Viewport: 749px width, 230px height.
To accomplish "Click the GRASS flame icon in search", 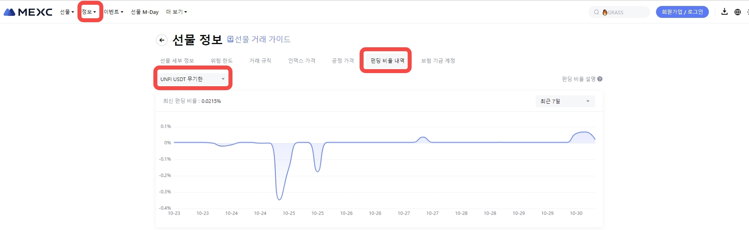I will click(x=605, y=12).
